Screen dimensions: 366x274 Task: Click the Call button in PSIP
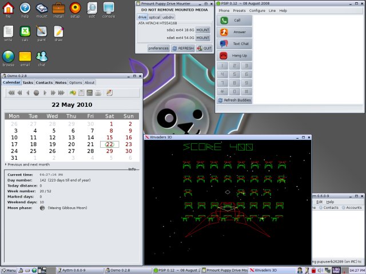point(234,21)
